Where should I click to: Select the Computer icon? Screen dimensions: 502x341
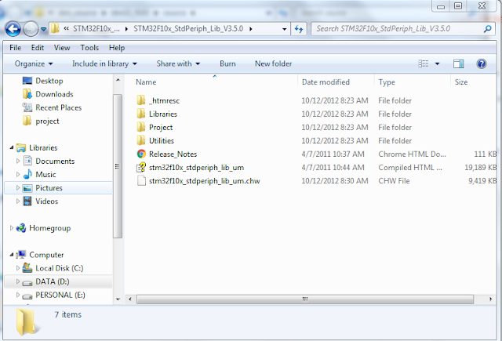[x=21, y=255]
